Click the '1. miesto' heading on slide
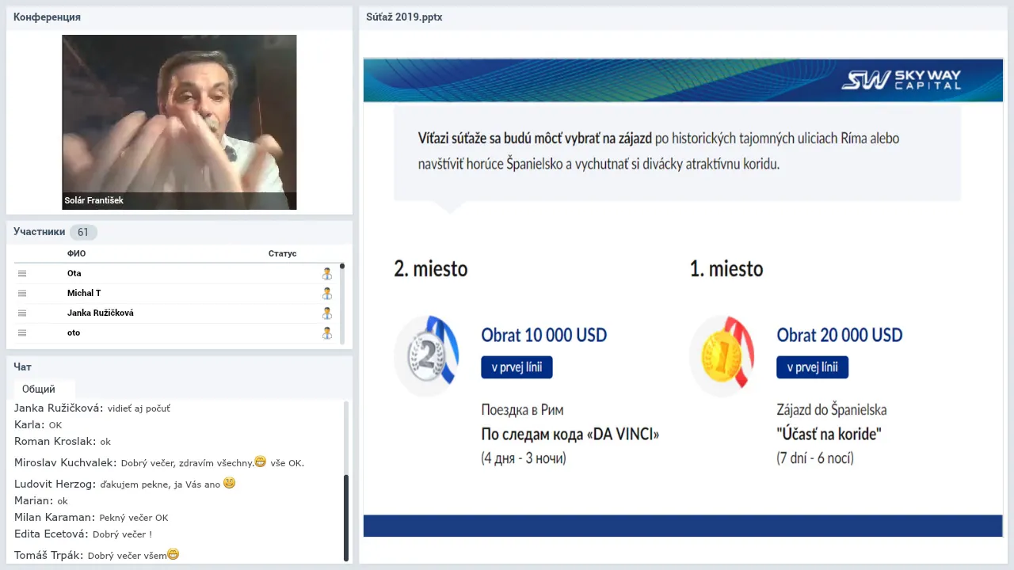This screenshot has width=1014, height=570. pyautogui.click(x=726, y=268)
